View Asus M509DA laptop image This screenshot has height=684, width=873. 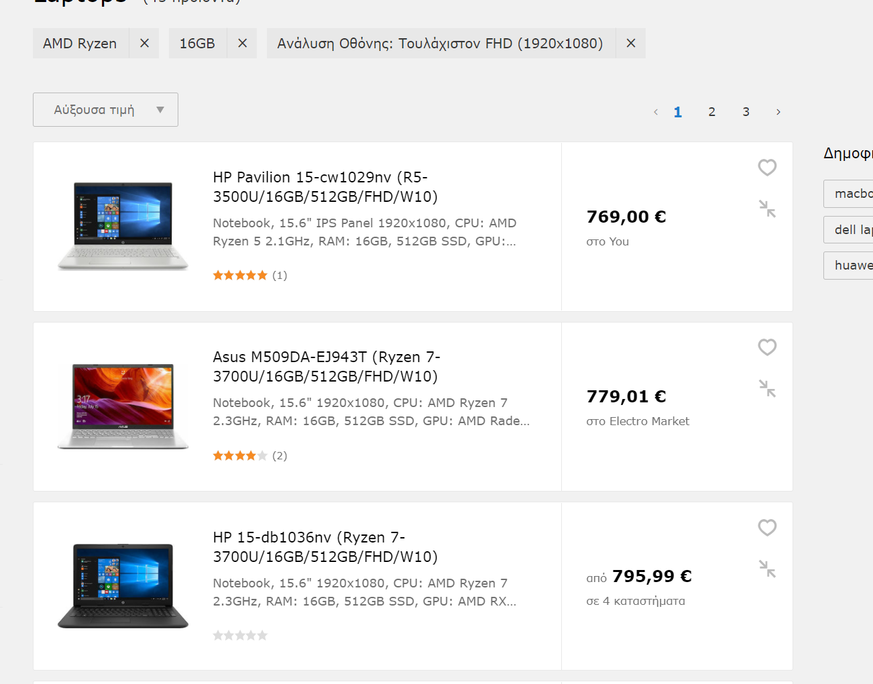(x=123, y=406)
